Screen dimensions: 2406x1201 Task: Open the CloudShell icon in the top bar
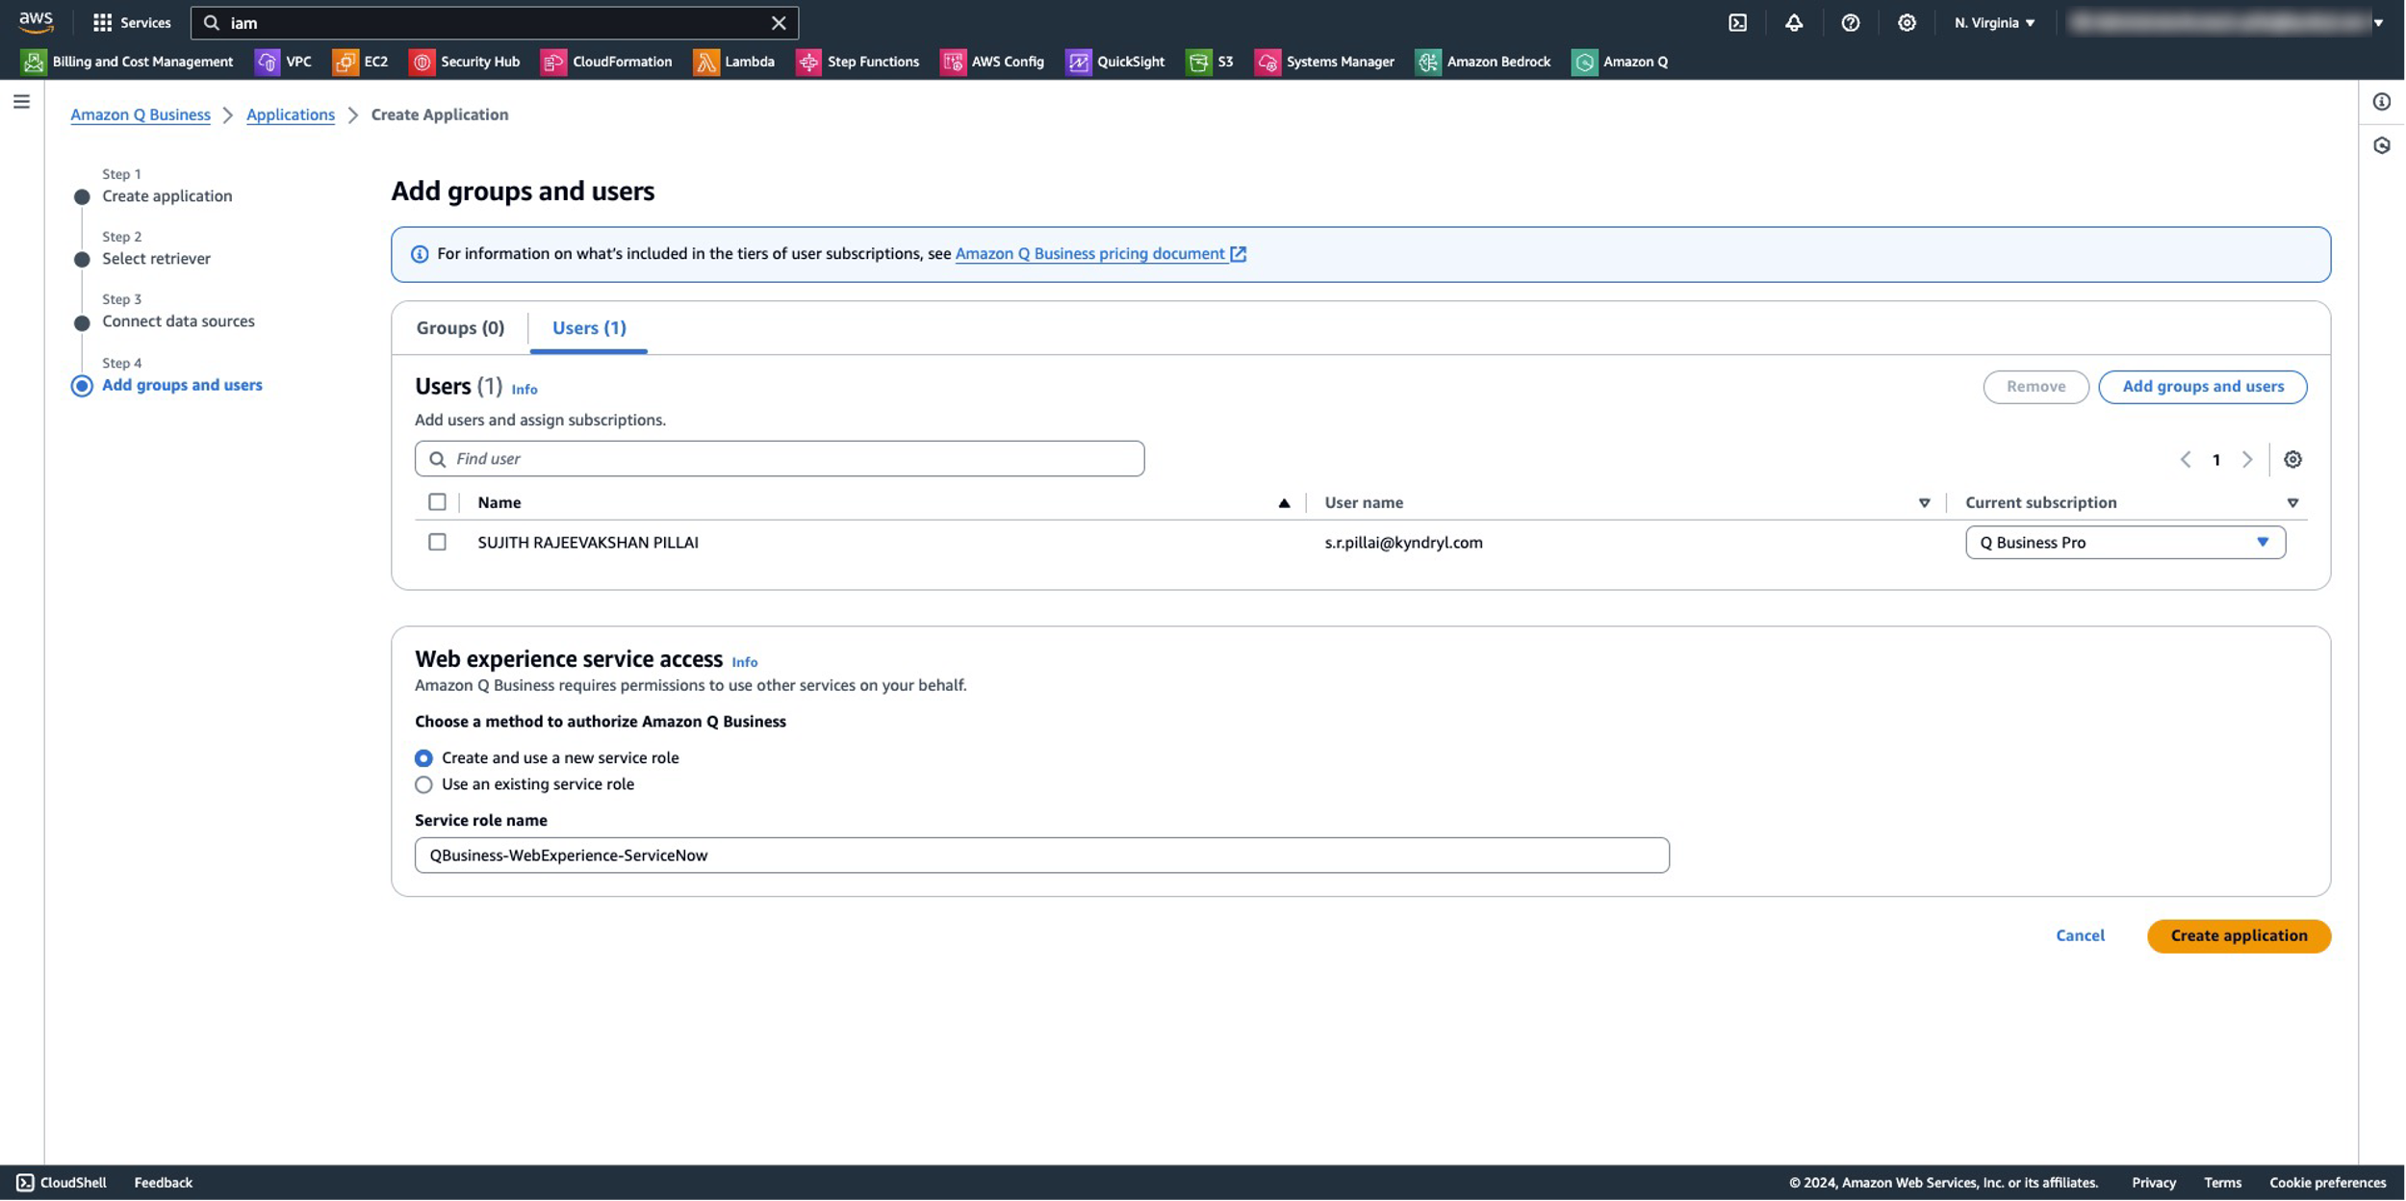pos(1737,23)
